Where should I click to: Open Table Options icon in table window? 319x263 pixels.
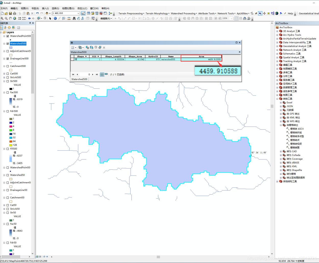tap(73, 47)
